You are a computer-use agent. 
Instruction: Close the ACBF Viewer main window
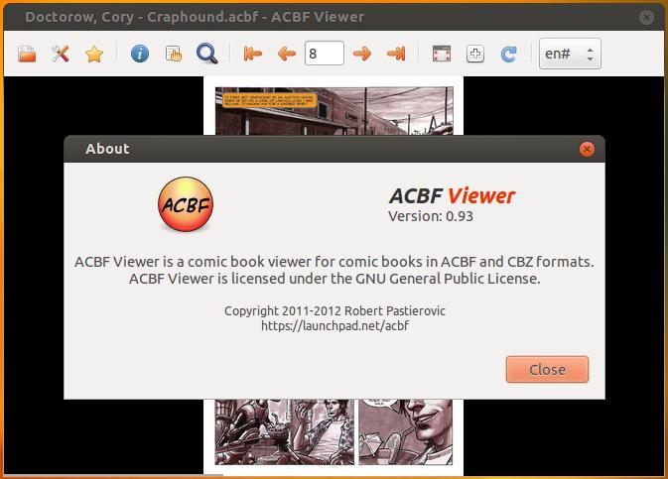click(646, 17)
